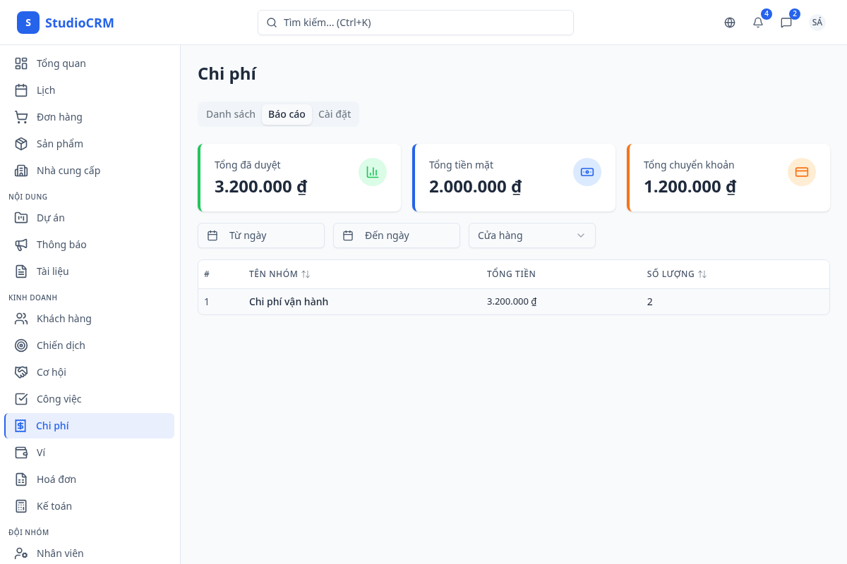Click the globe language icon
Viewport: 847px width, 564px height.
(x=730, y=23)
